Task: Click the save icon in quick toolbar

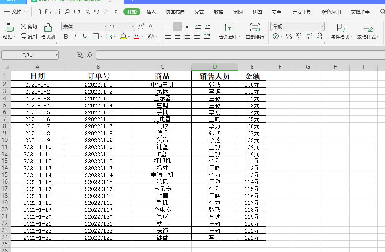Action: point(57,12)
